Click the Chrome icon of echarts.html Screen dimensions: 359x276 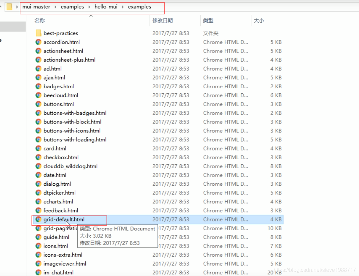pos(39,202)
